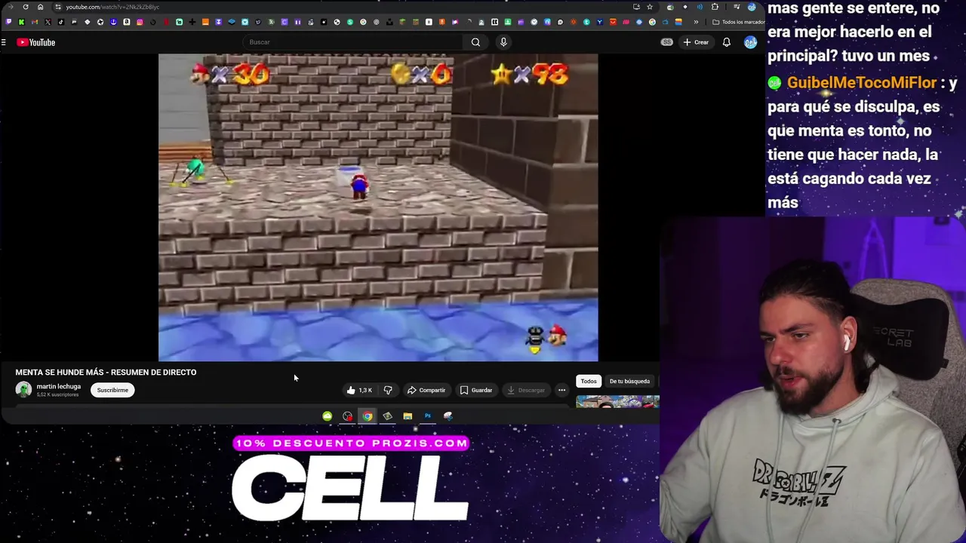Click the browser home icon
The height and width of the screenshot is (543, 966).
coord(40,7)
